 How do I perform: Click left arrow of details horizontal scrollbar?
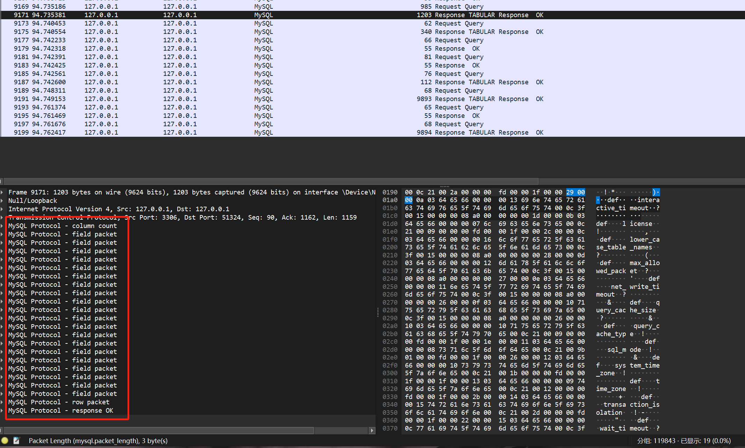(x=1, y=431)
